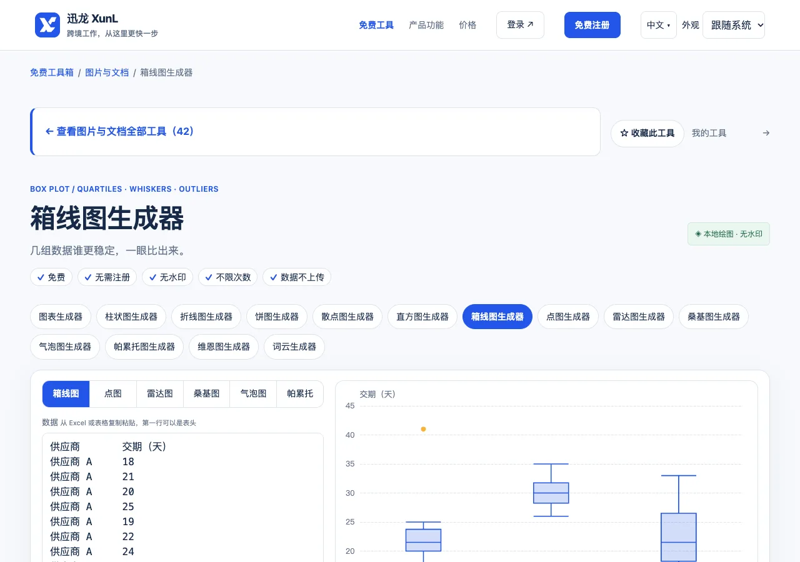Open the 饼图生成器 tool chip

coord(277,317)
